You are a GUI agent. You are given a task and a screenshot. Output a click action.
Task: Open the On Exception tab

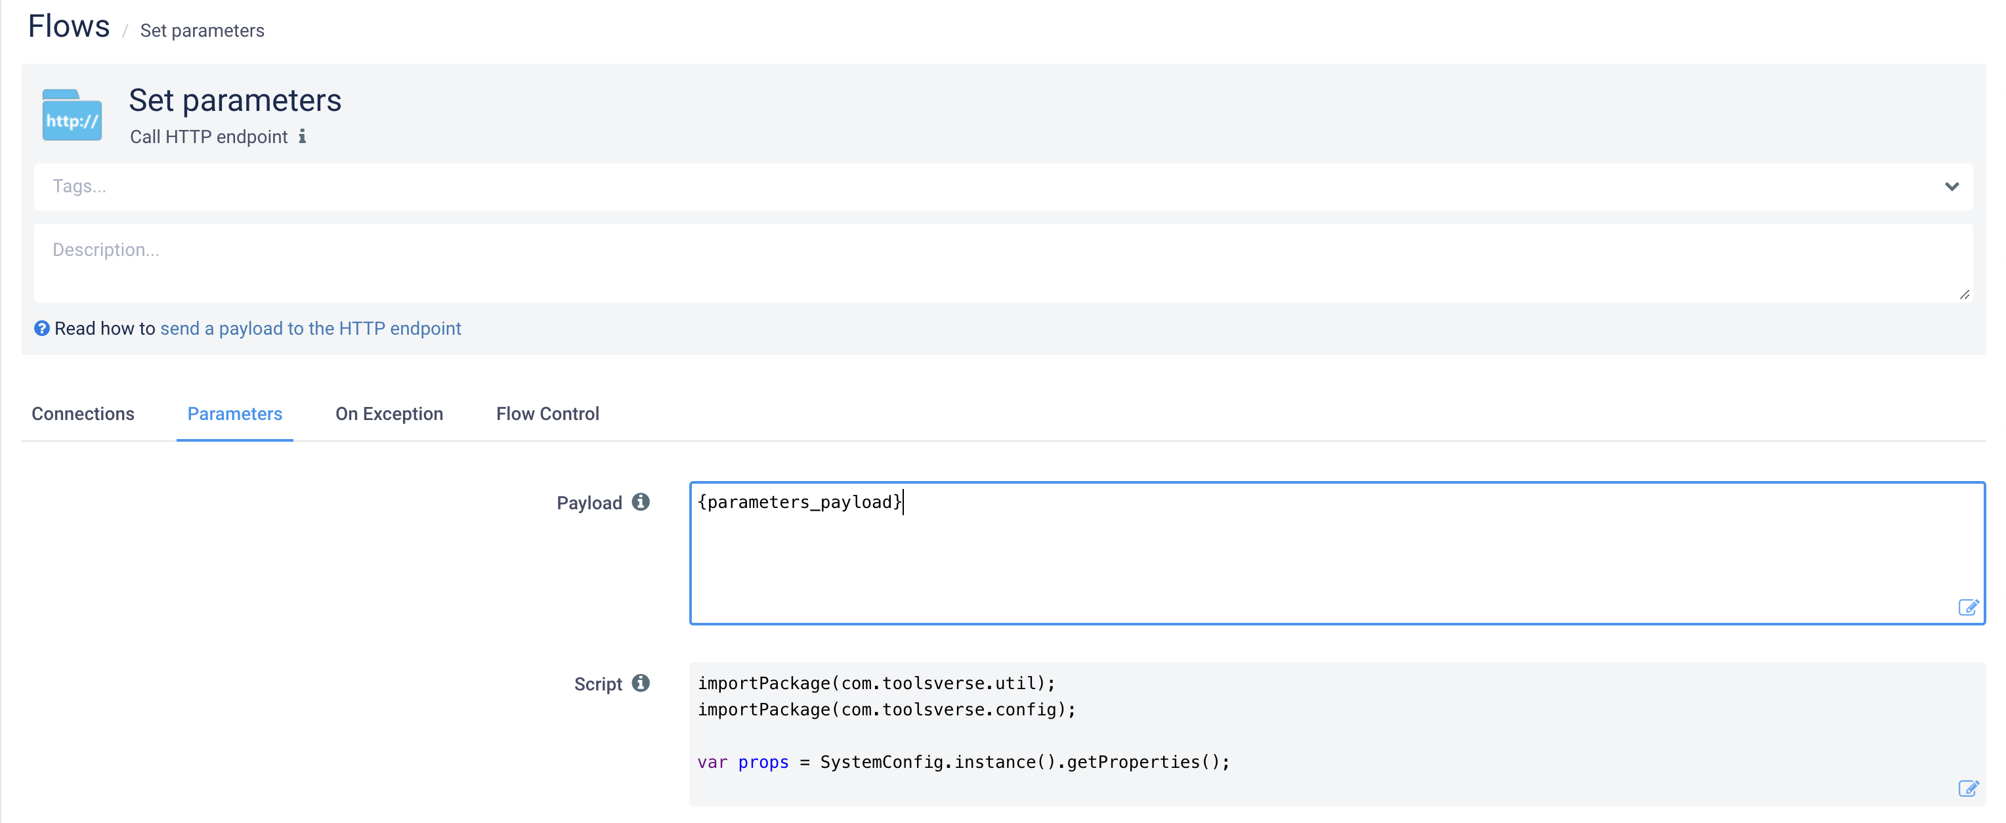[x=389, y=414]
